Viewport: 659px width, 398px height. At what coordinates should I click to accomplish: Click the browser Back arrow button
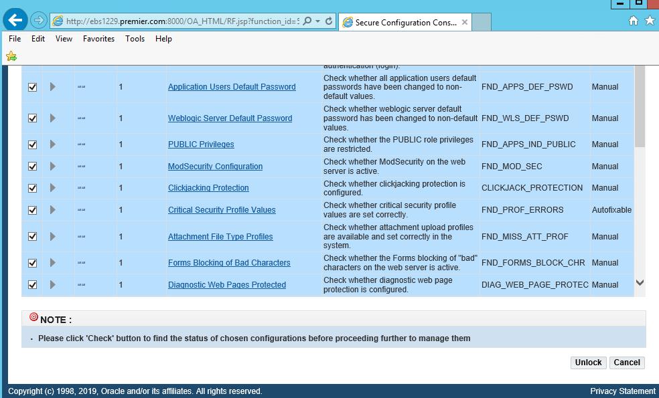[15, 20]
